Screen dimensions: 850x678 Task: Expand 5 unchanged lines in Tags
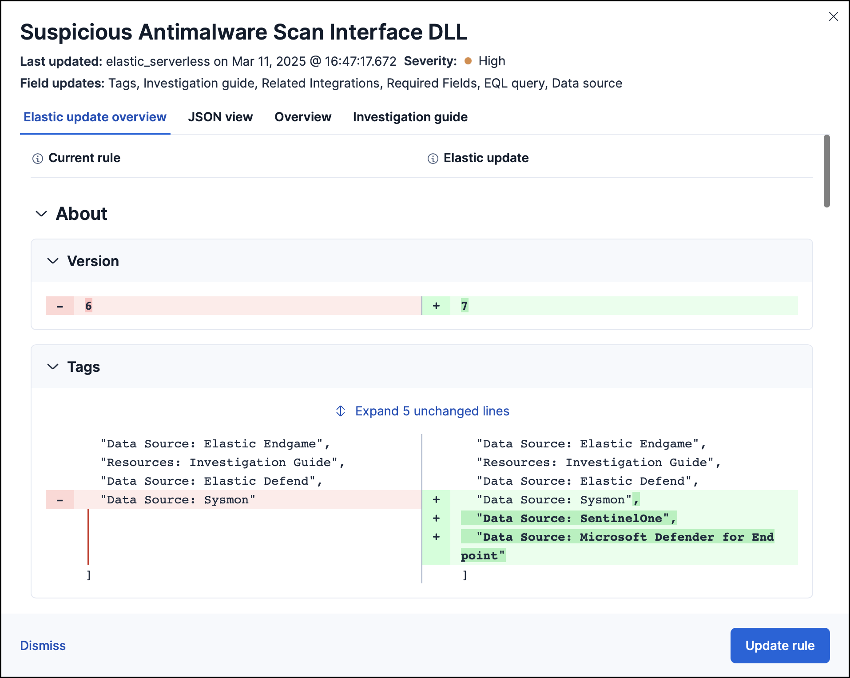pos(432,411)
